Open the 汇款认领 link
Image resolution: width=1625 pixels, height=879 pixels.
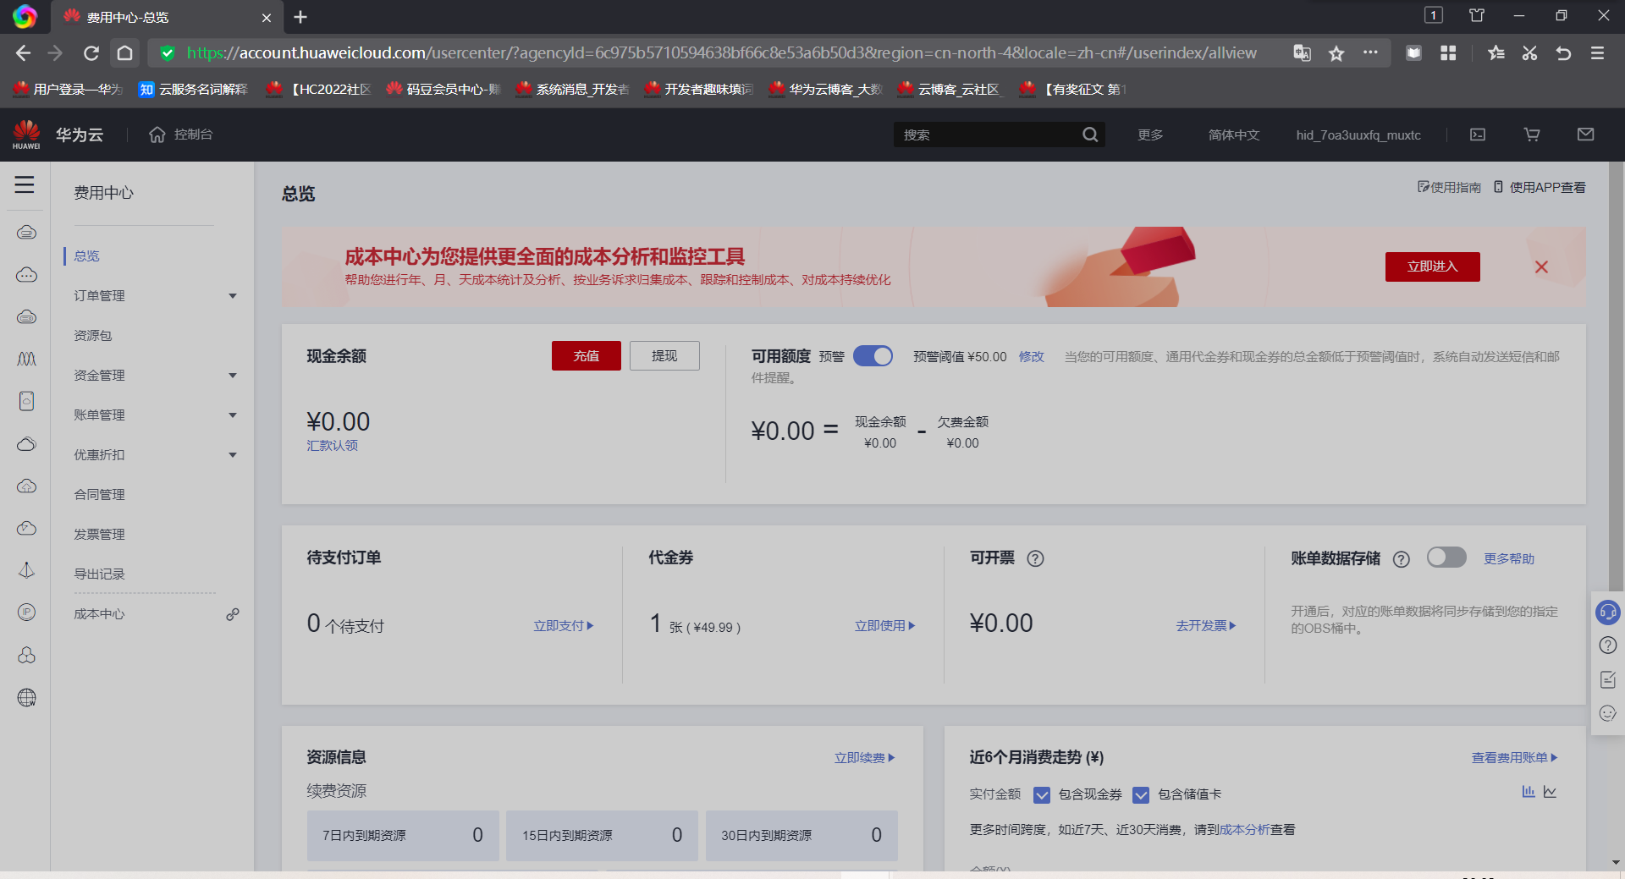tap(332, 446)
